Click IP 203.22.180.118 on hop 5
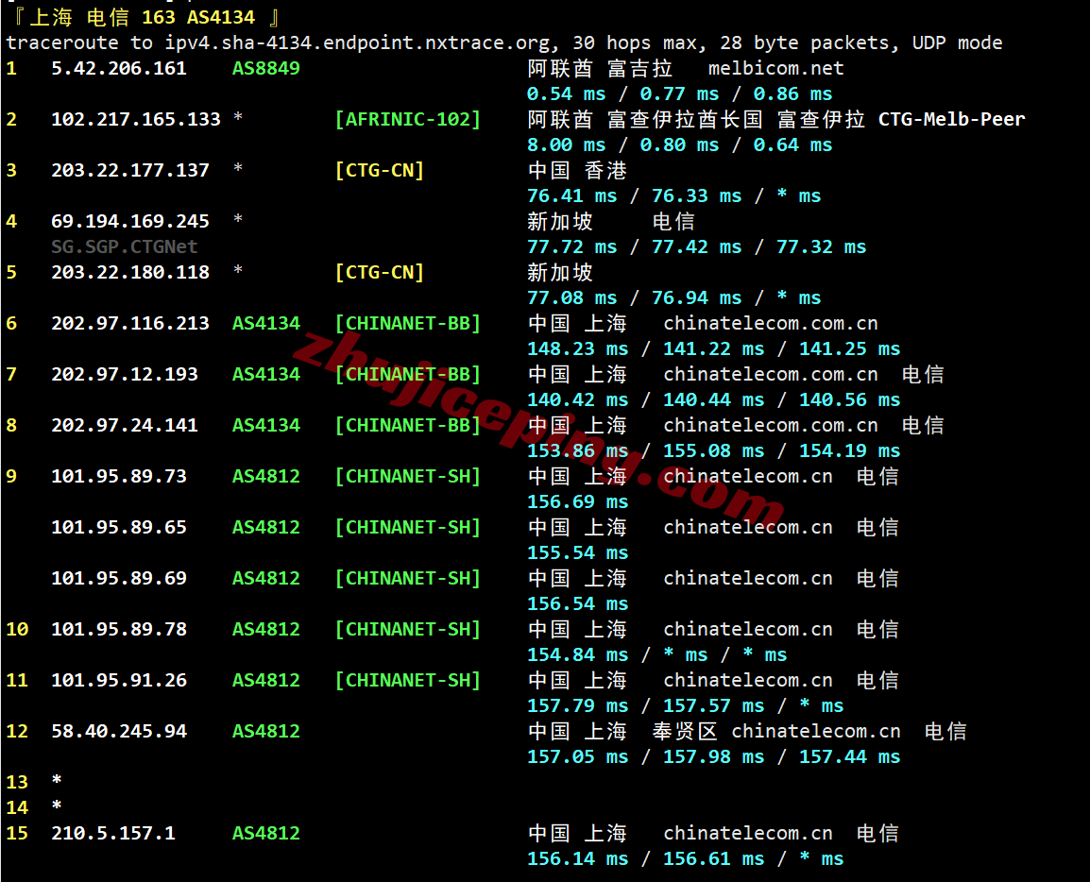This screenshot has height=882, width=1090. point(130,272)
